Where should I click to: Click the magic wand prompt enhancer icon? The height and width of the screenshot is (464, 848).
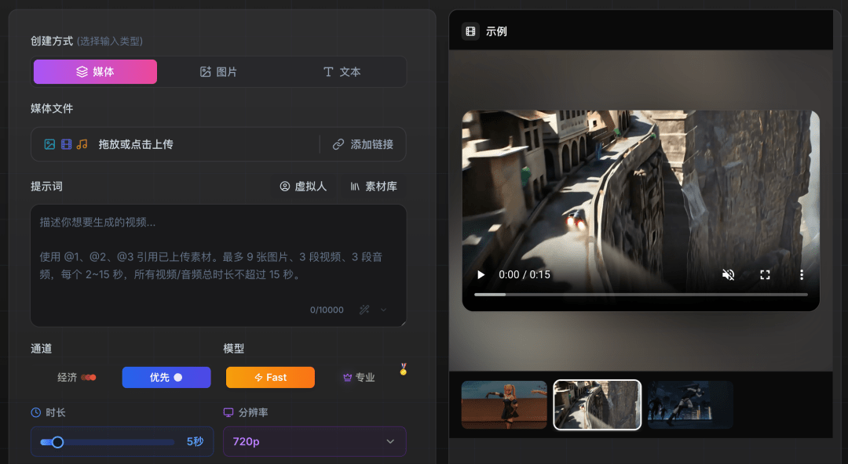(x=364, y=309)
